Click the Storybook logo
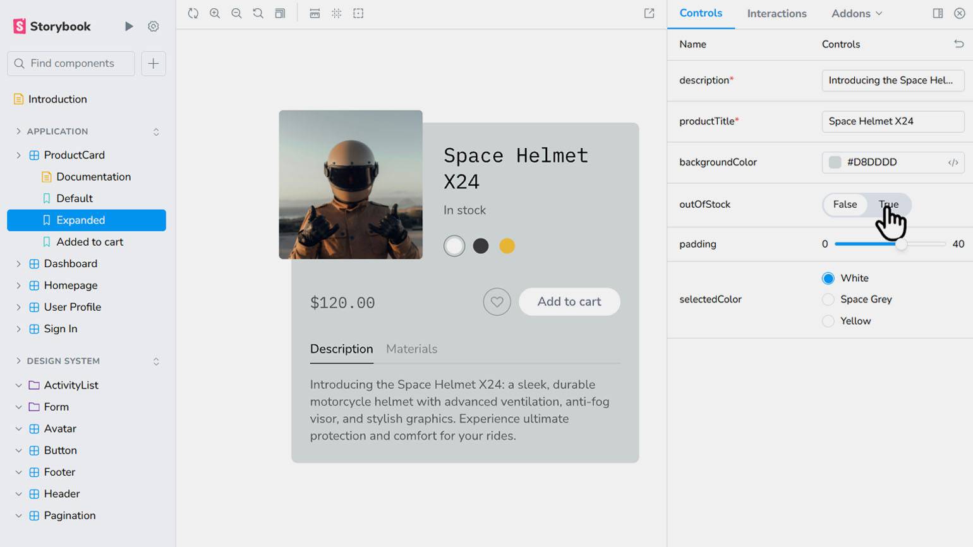Screen dimensions: 973x547 tap(52, 26)
